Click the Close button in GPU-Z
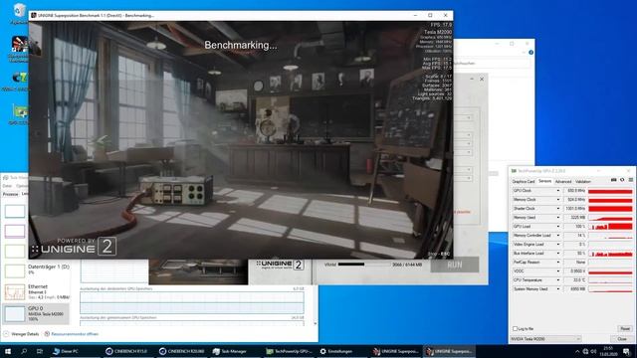The height and width of the screenshot is (358, 637). coord(622,338)
